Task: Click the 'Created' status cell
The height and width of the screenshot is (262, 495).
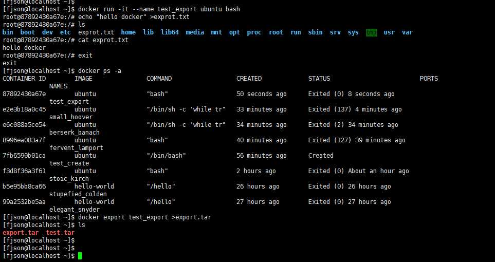Action: [321, 156]
